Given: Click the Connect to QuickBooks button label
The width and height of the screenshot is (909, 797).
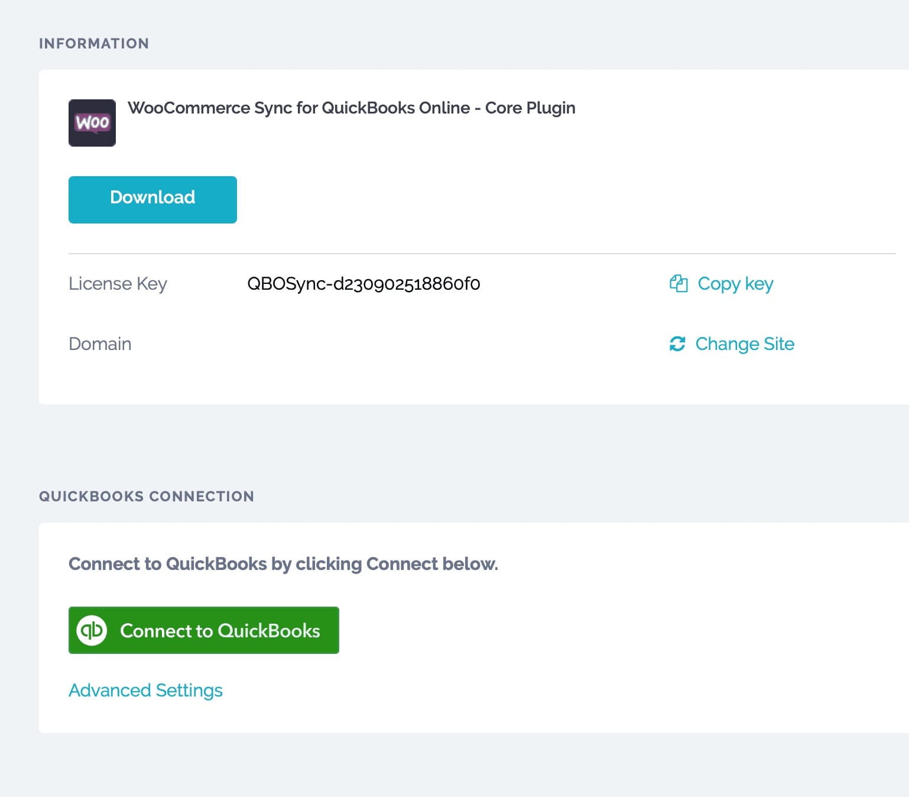Looking at the screenshot, I should pyautogui.click(x=220, y=630).
